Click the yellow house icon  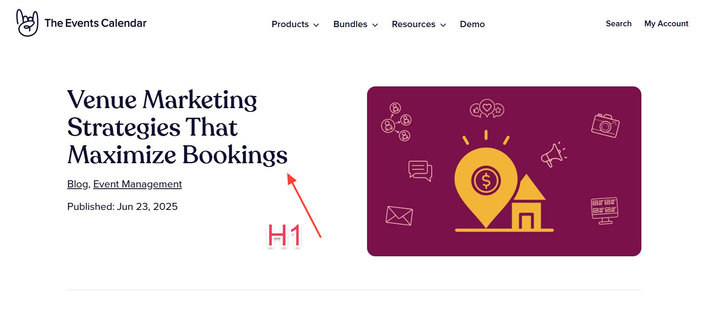pos(527,205)
